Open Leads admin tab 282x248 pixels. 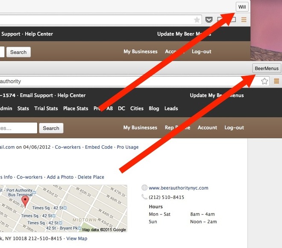tap(171, 108)
